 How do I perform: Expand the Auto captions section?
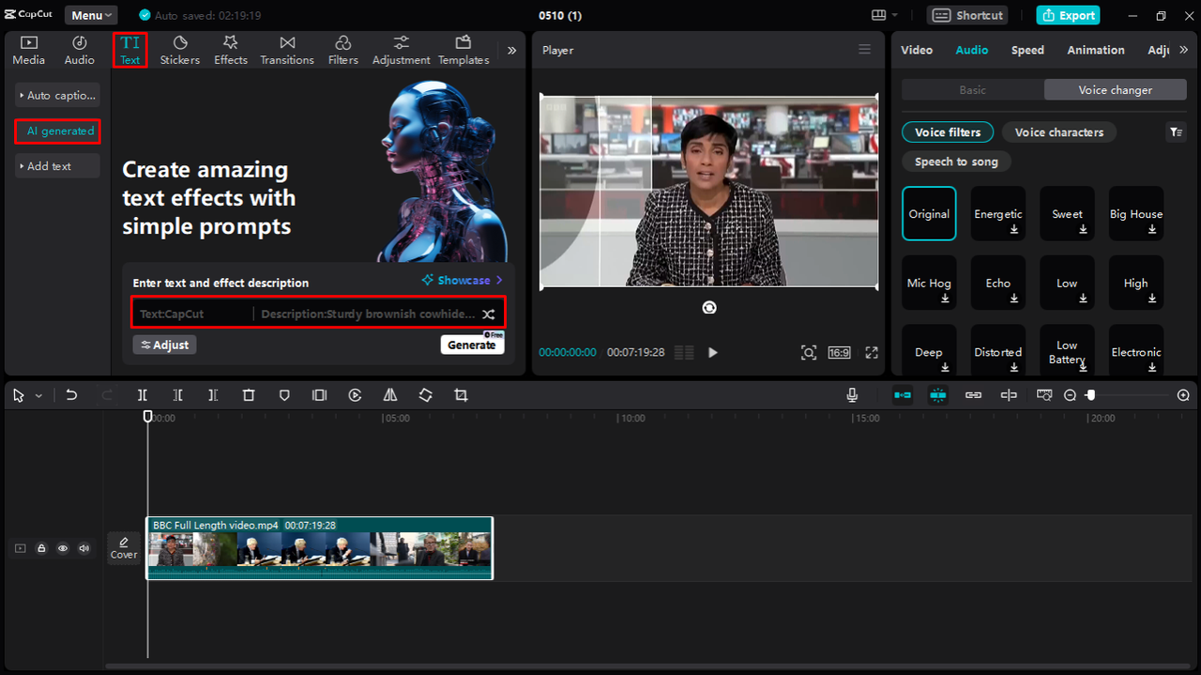click(57, 95)
